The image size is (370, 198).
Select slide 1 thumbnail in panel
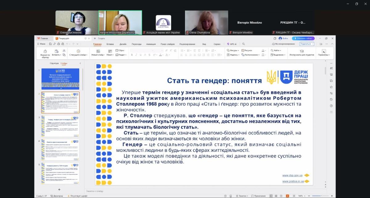coord(60,79)
